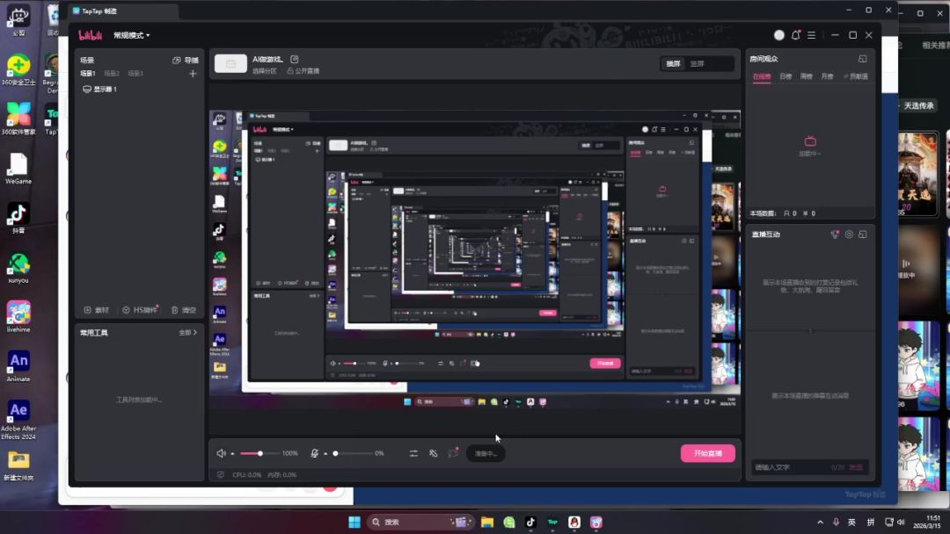Toggle 公开直播 public stream setting

[x=303, y=71]
